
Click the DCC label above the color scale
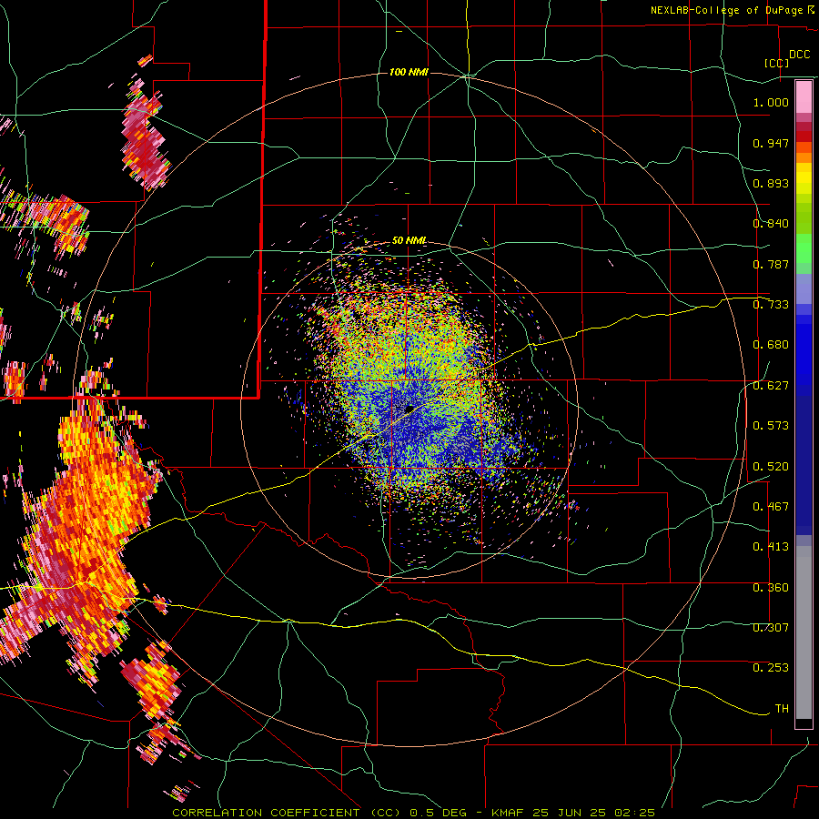click(x=799, y=55)
